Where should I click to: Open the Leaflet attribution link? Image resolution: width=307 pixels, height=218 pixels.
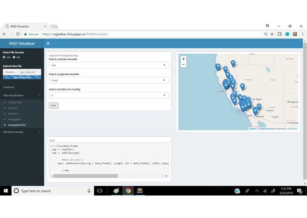pyautogui.click(x=252, y=129)
